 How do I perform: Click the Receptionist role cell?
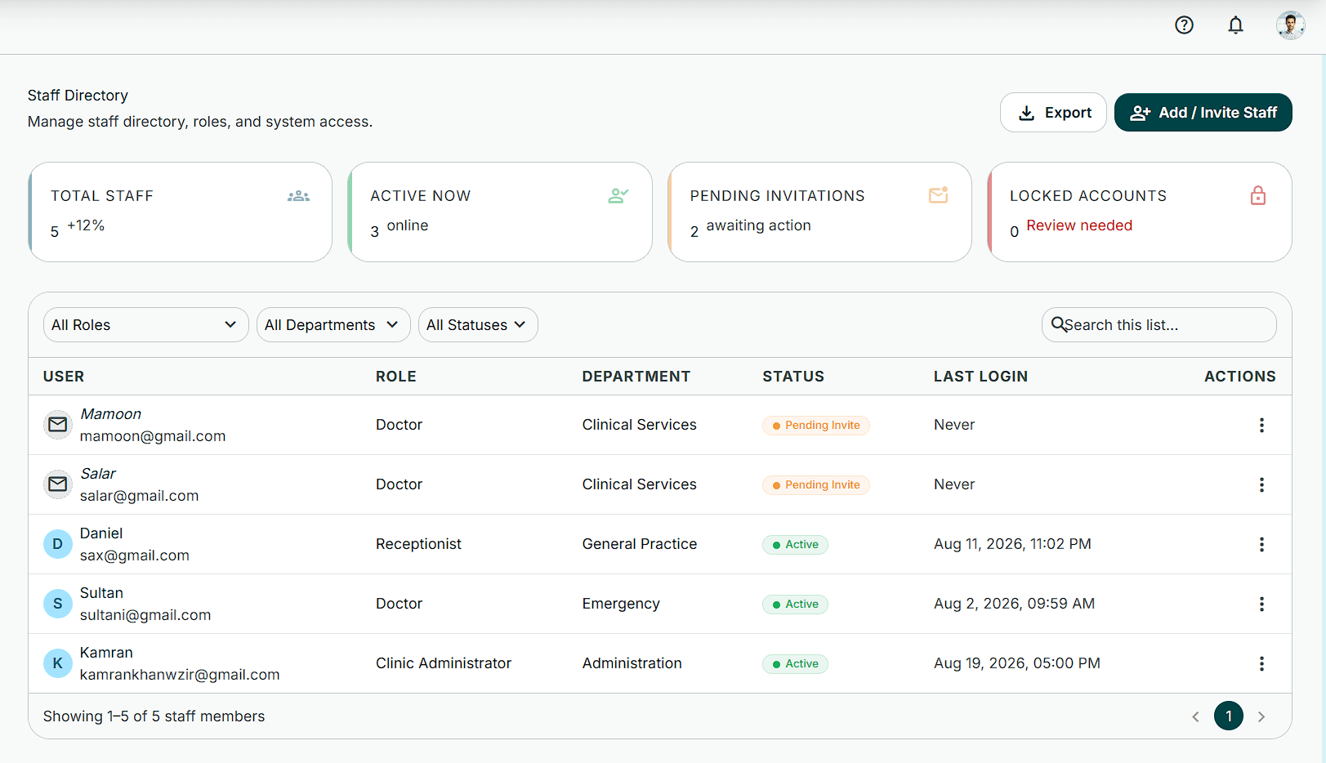click(x=418, y=544)
